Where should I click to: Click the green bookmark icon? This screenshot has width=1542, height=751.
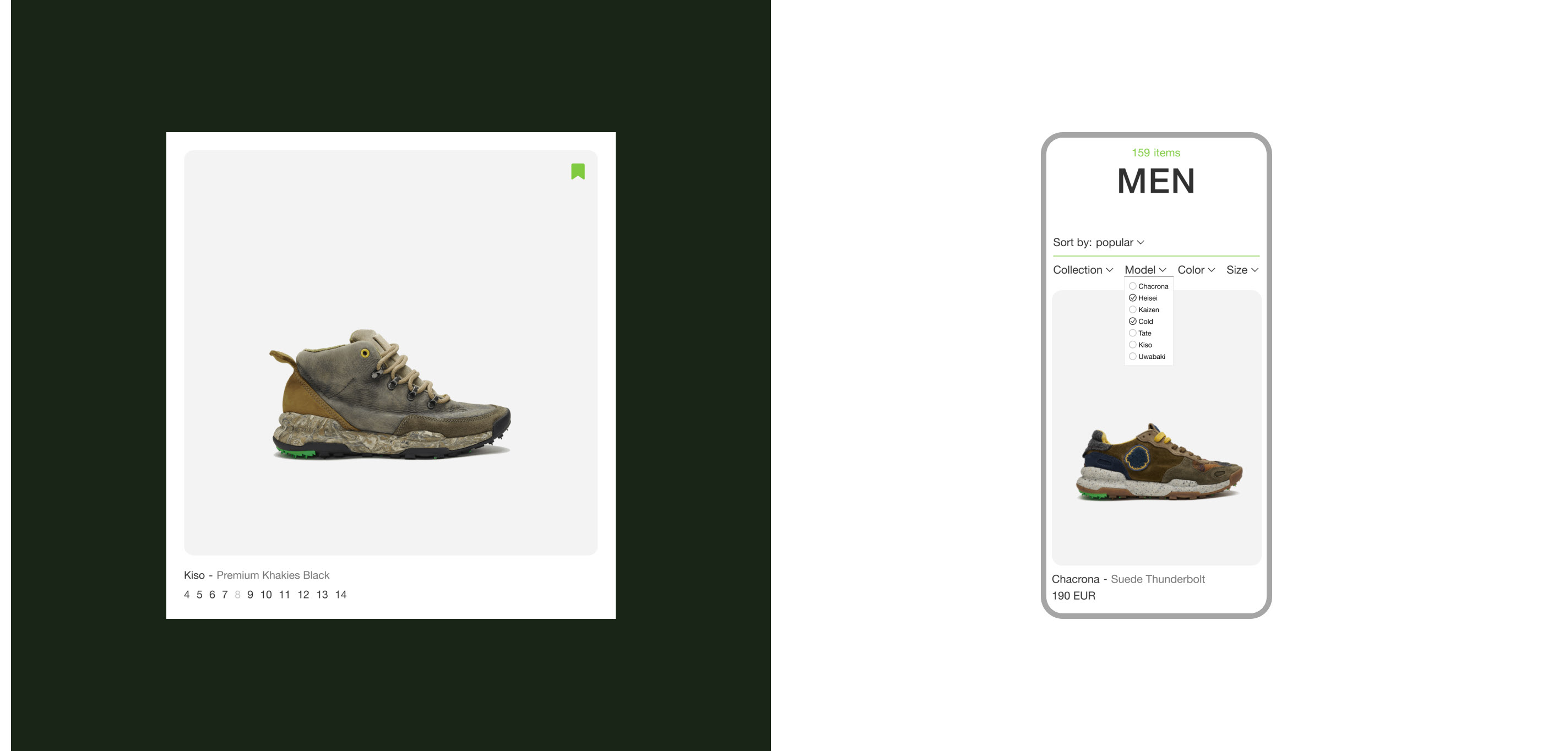point(578,172)
